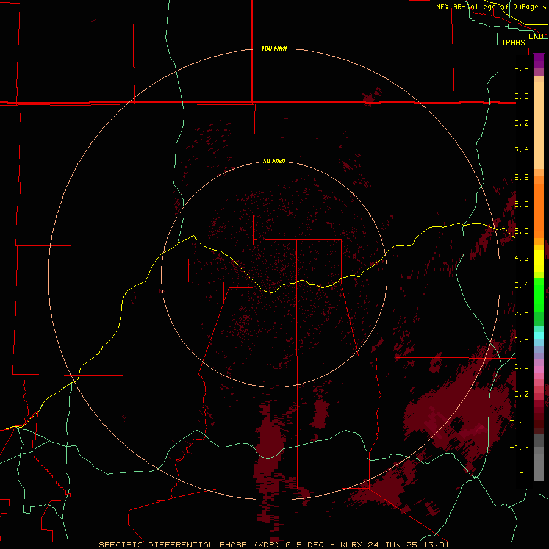Click the cyan segment of color bar
The width and height of the screenshot is (549, 549).
coord(539,335)
